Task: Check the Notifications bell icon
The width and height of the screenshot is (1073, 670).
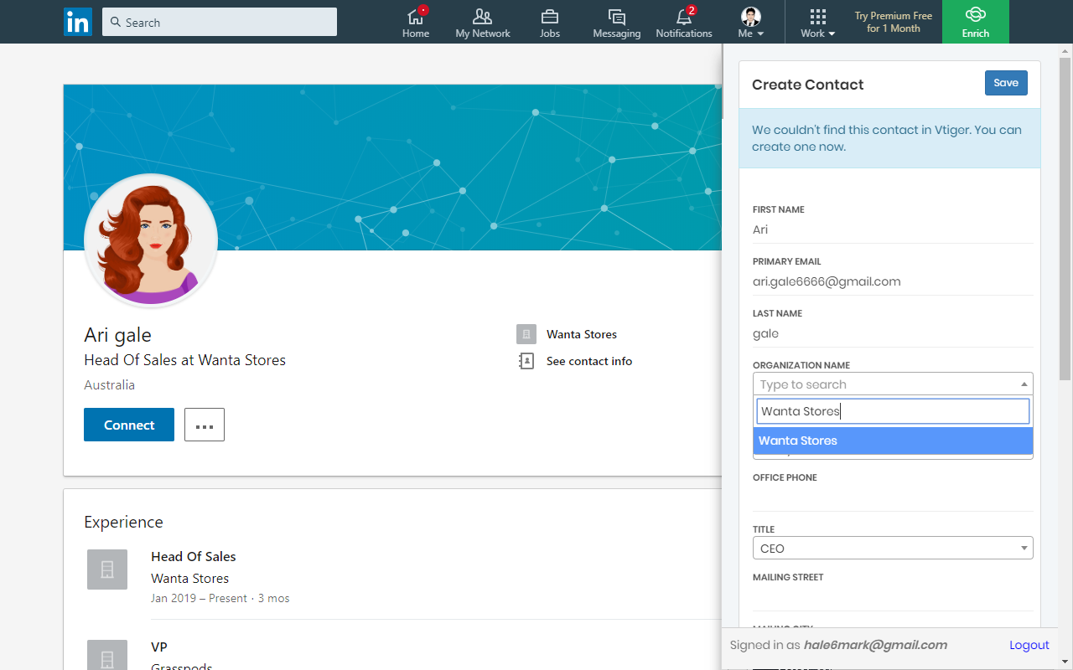Action: (x=684, y=17)
